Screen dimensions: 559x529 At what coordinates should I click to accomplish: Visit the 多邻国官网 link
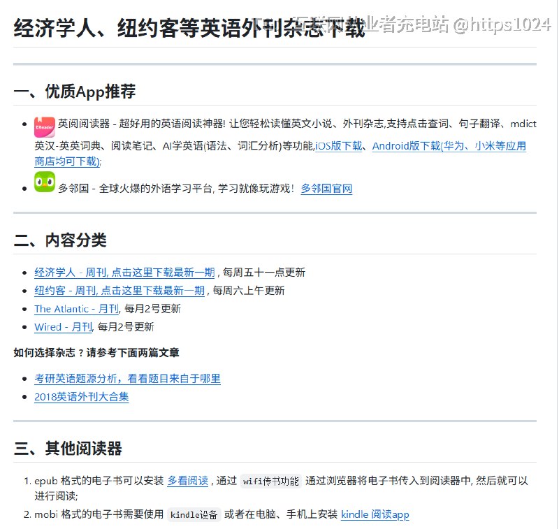point(326,188)
